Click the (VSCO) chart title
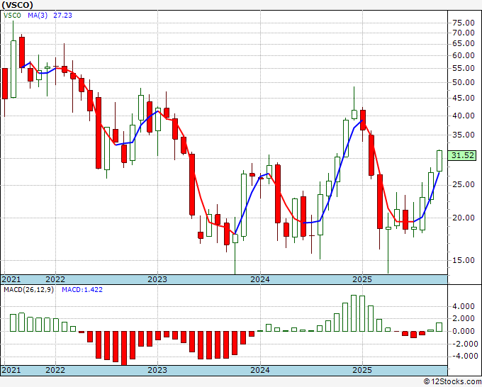The image size is (482, 387). pyautogui.click(x=18, y=4)
